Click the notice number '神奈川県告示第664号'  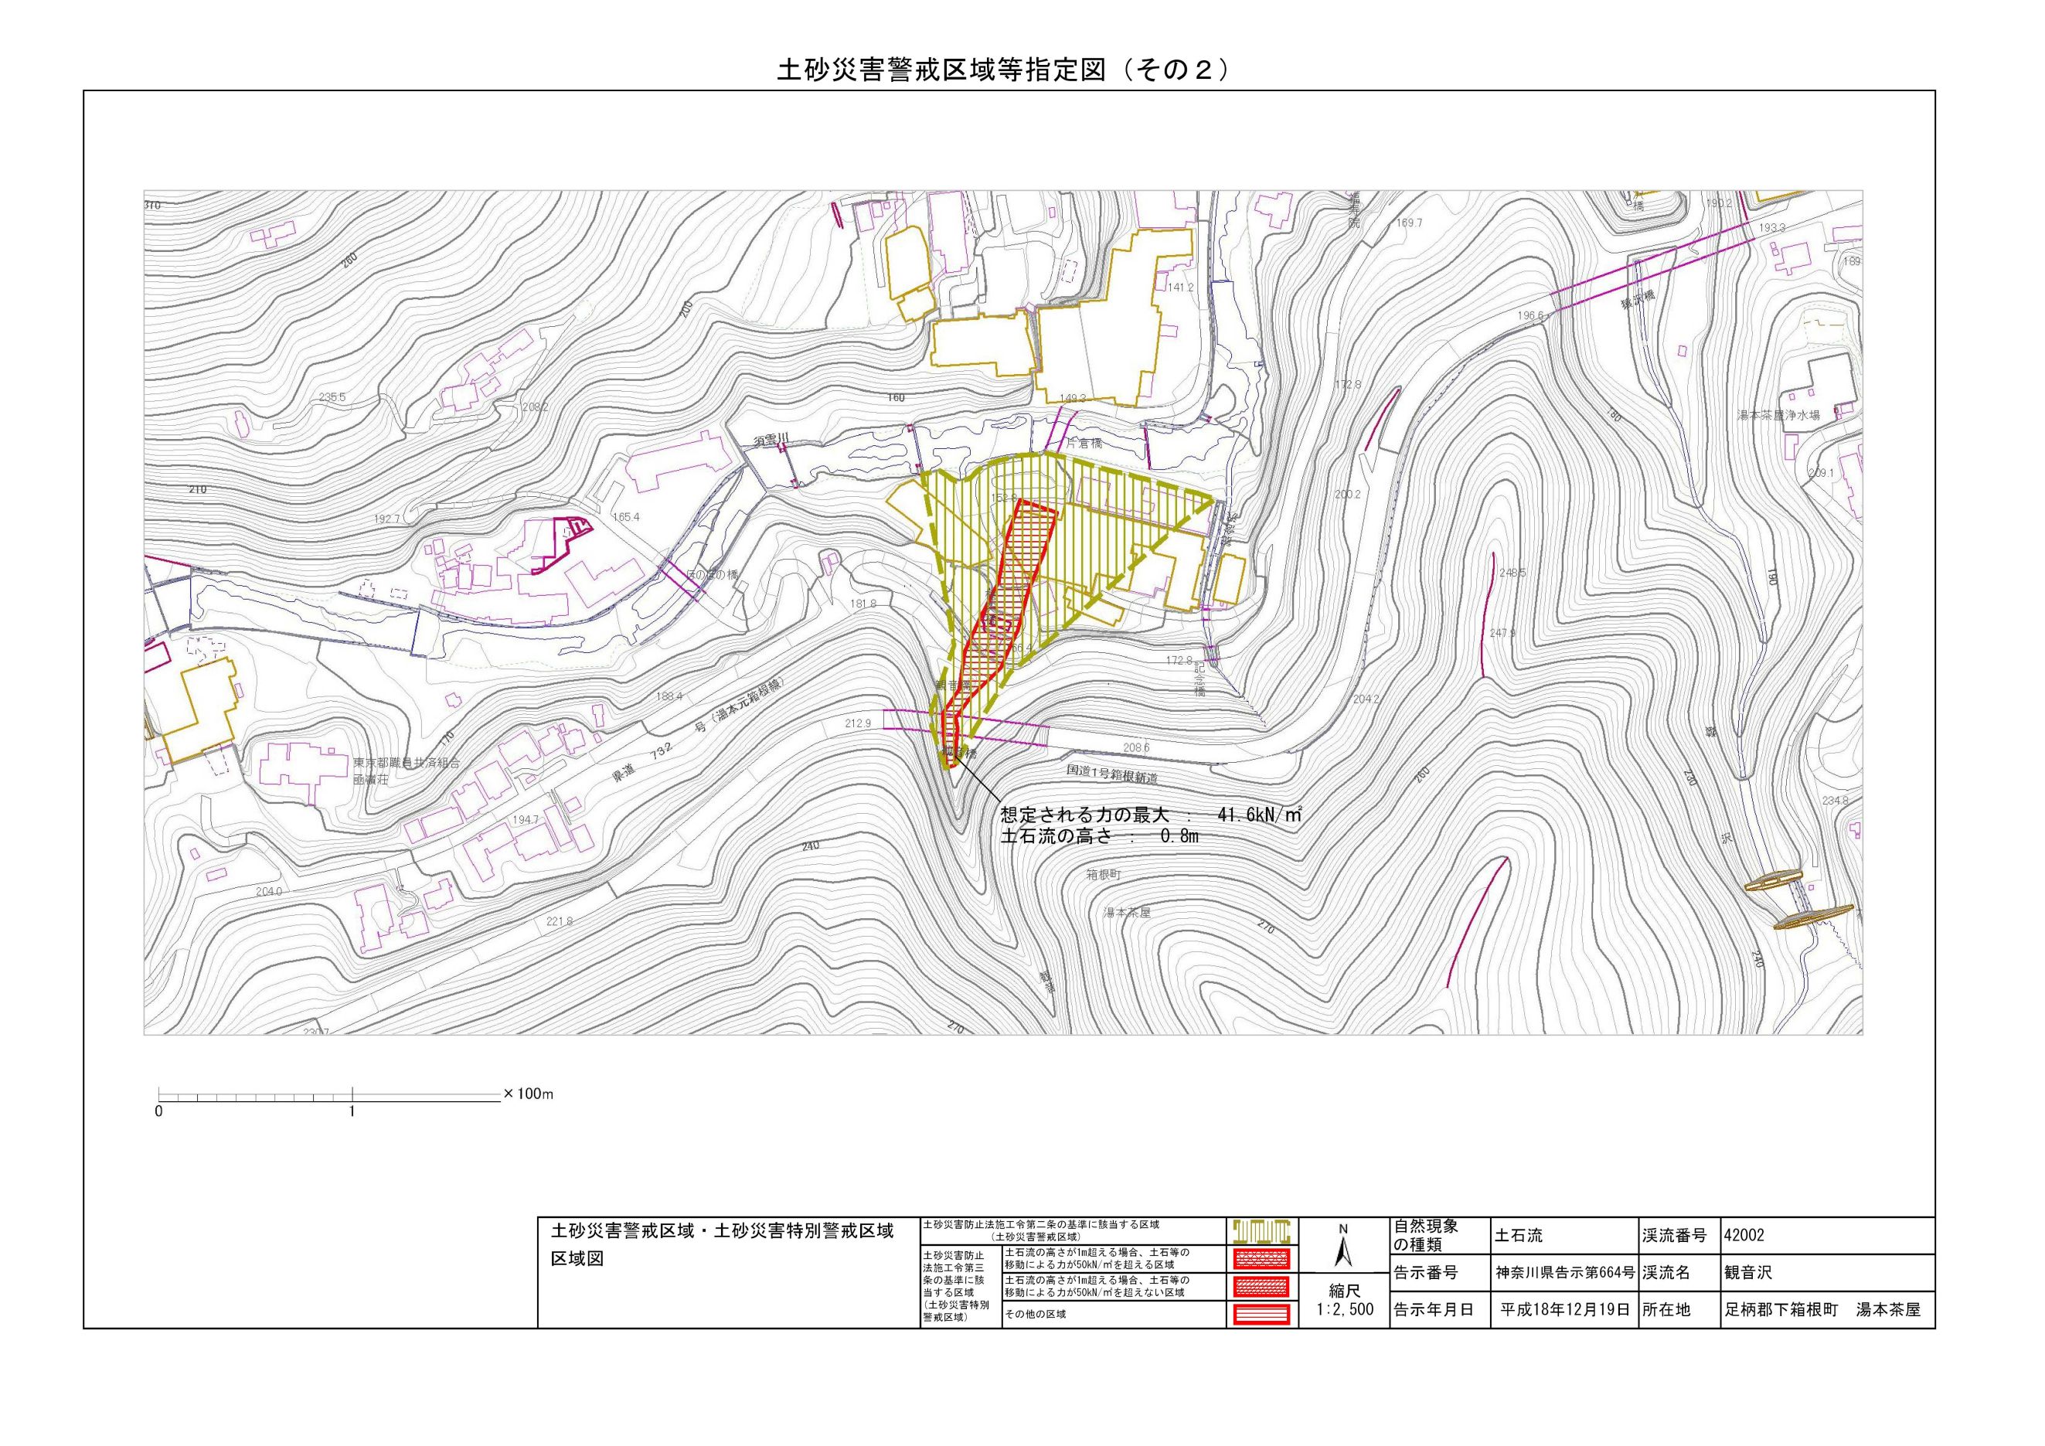click(1565, 1273)
